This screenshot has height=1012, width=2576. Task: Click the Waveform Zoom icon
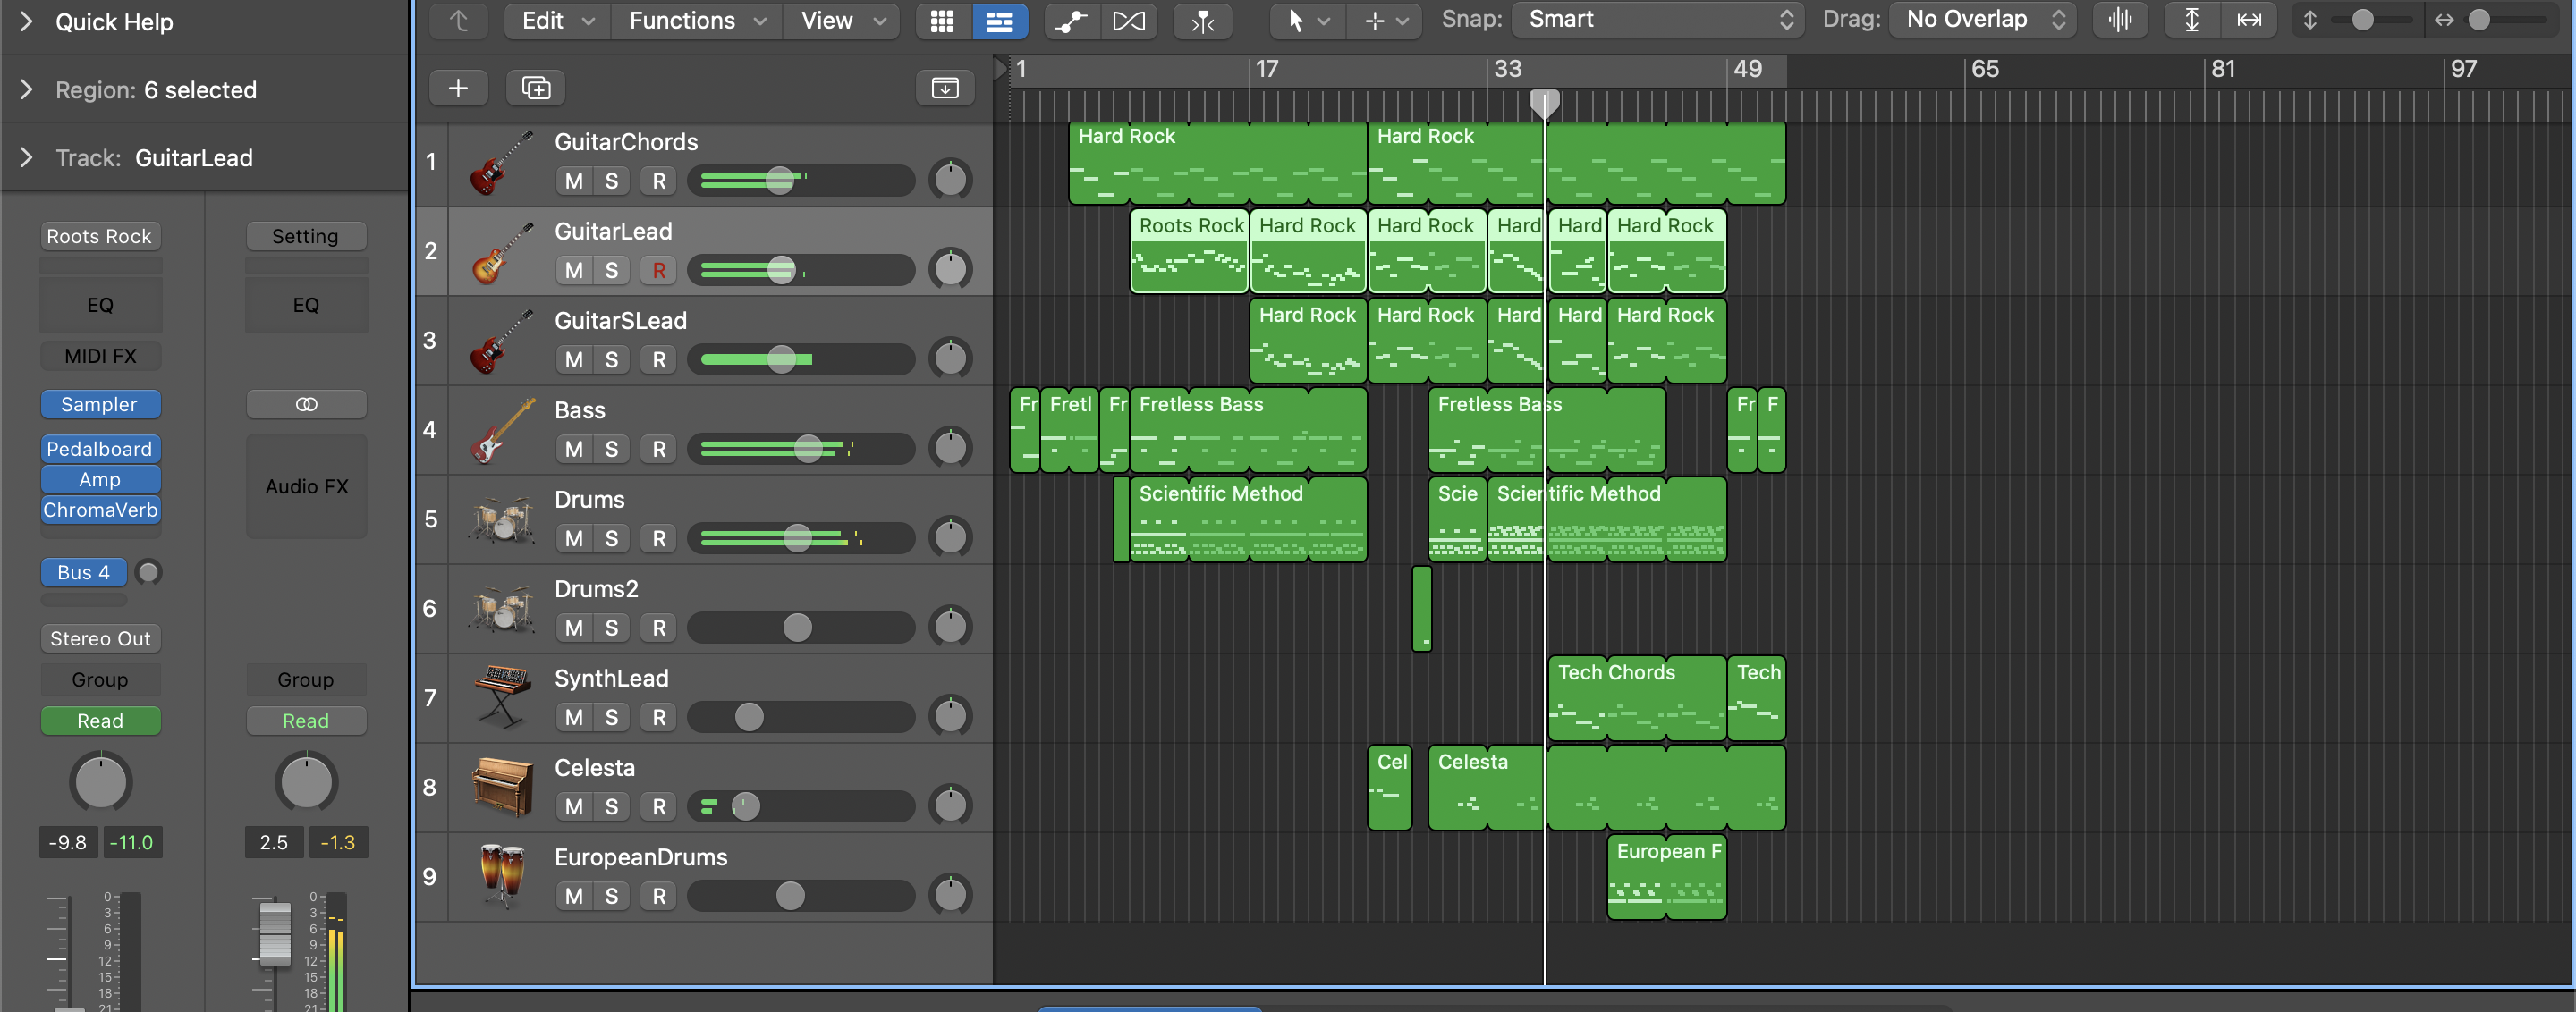(2119, 20)
